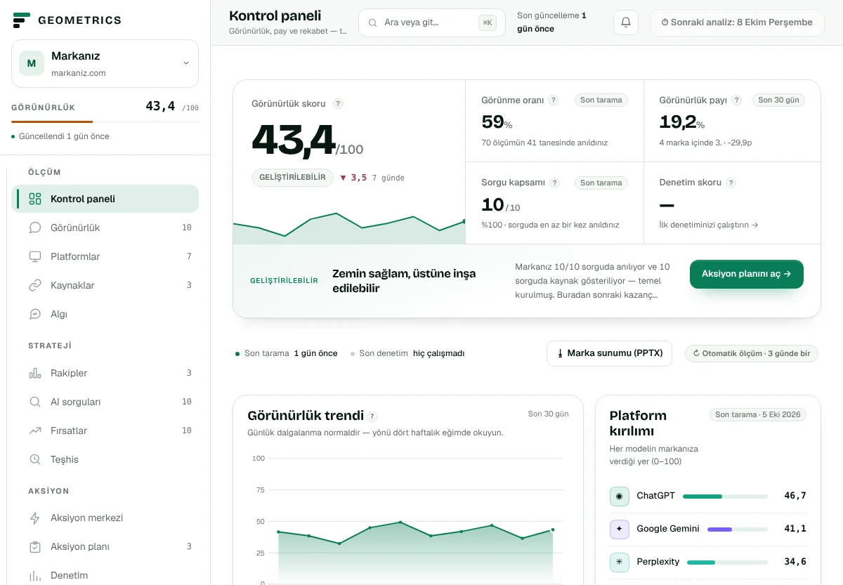843x585 pixels.
Task: Click Zemin sağlam, üstüne inşa edilebilir heading
Action: coord(404,281)
